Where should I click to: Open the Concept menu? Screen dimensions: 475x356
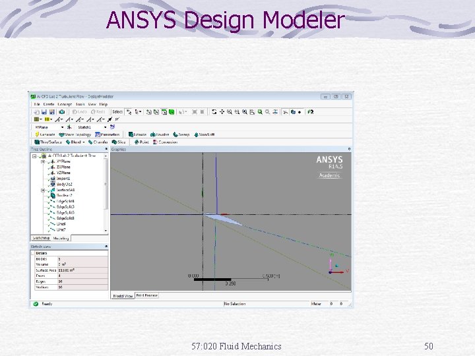click(65, 104)
